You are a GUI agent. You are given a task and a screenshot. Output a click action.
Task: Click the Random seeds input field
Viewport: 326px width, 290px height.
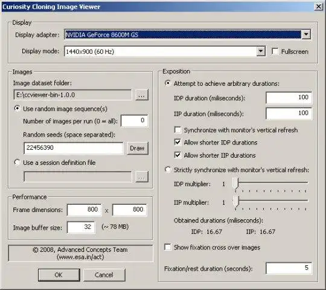tap(74, 148)
